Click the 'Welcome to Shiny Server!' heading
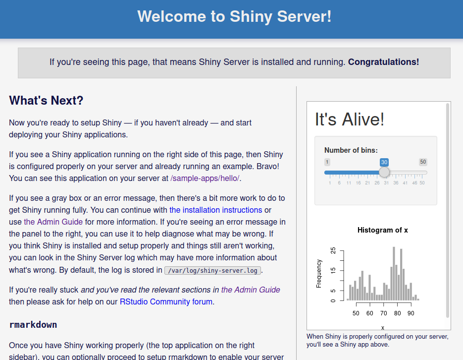Screen dimensions: 463x360 pos(234,16)
